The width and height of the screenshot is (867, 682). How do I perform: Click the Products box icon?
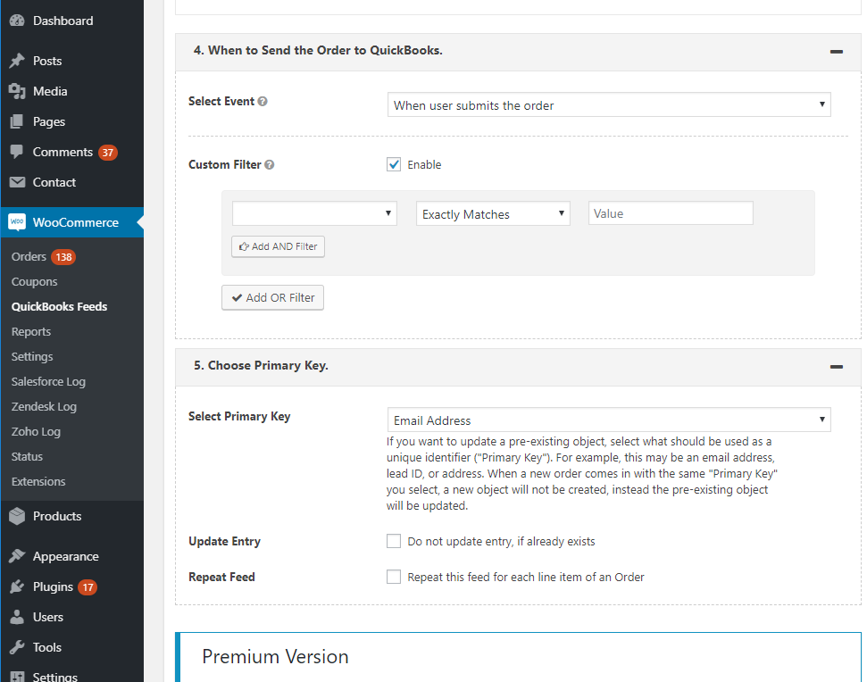[17, 516]
